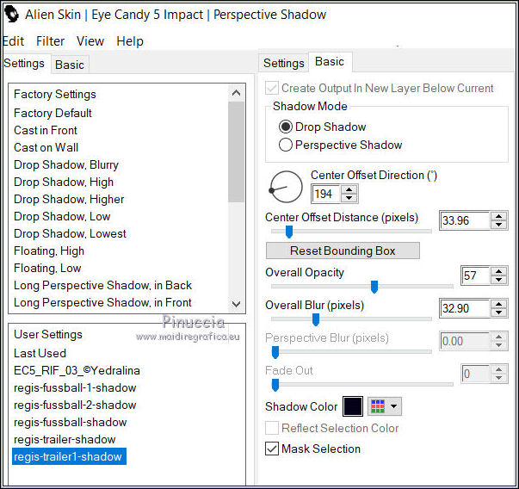Switch to the left Settings tab
Viewport: 519px width, 489px height.
(24, 63)
